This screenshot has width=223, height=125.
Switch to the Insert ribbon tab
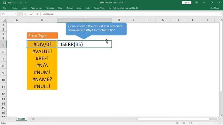coord(24,8)
